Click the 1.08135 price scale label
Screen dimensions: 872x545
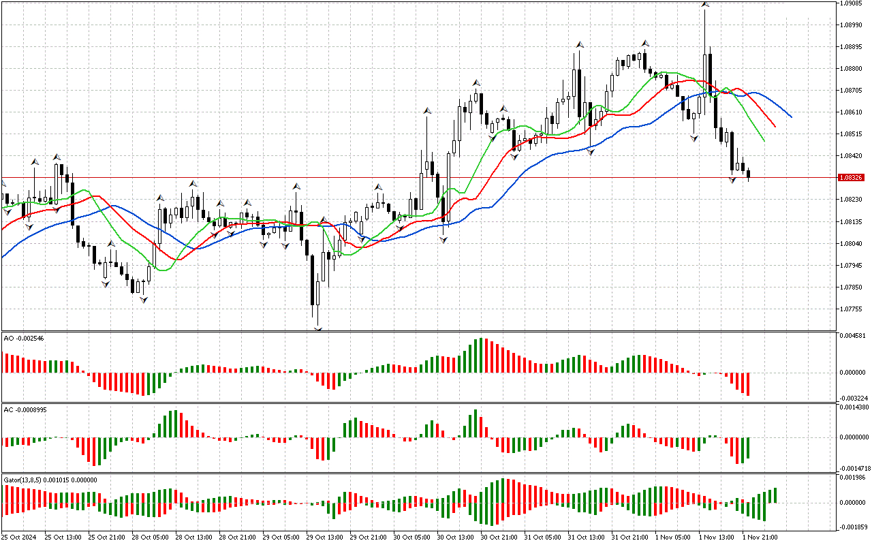tap(852, 222)
